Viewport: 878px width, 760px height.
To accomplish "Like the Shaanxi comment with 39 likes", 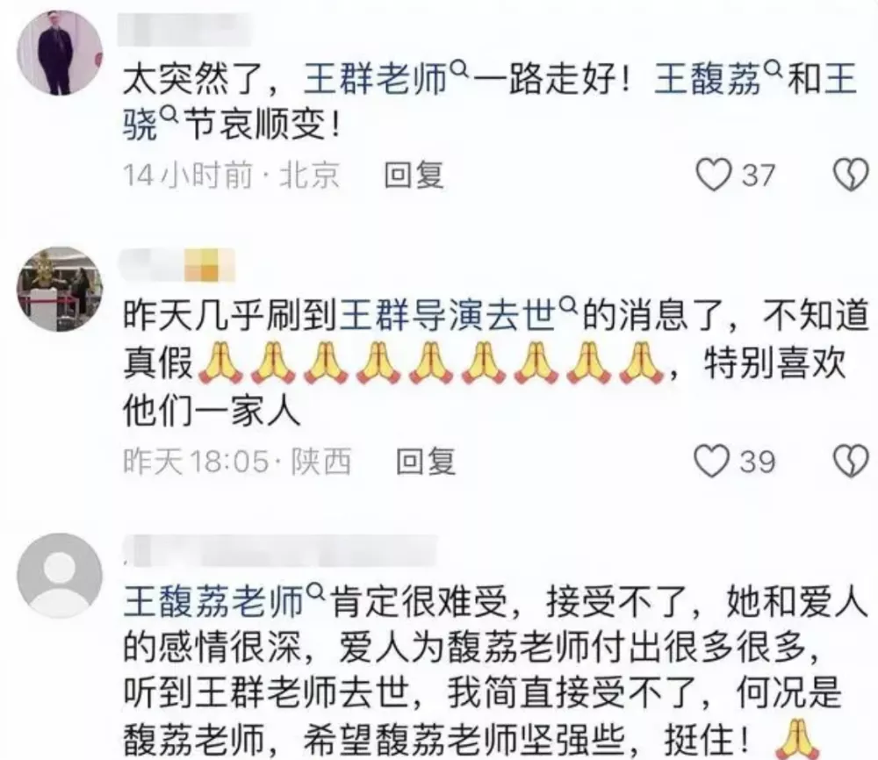I will [x=712, y=461].
